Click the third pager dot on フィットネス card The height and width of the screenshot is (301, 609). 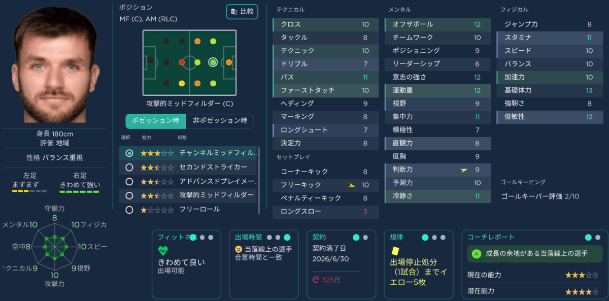[211, 237]
